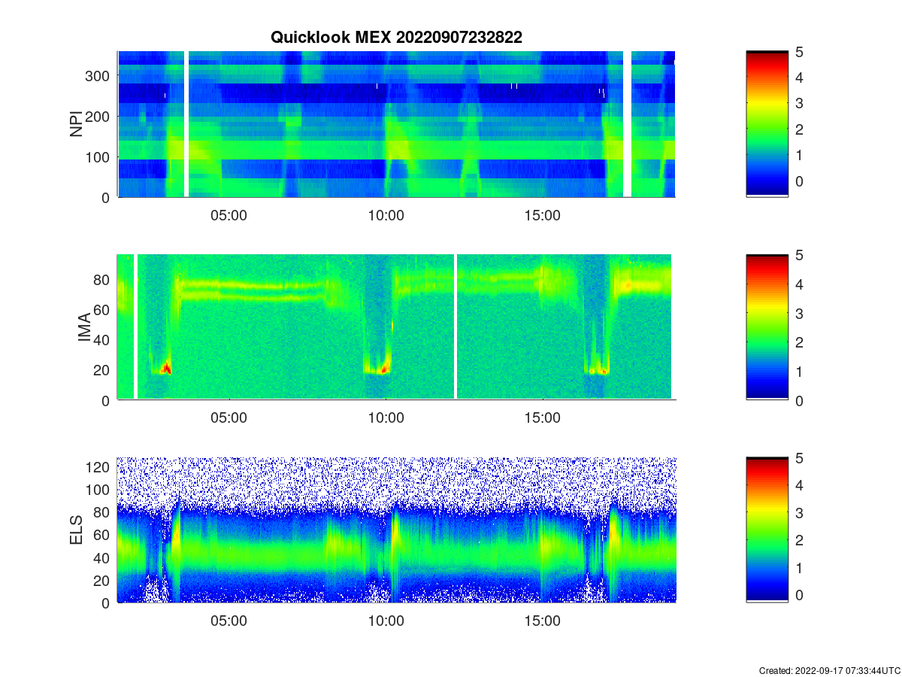Click the red IMA hotspot near 10:00
902x677 pixels.
(385, 369)
